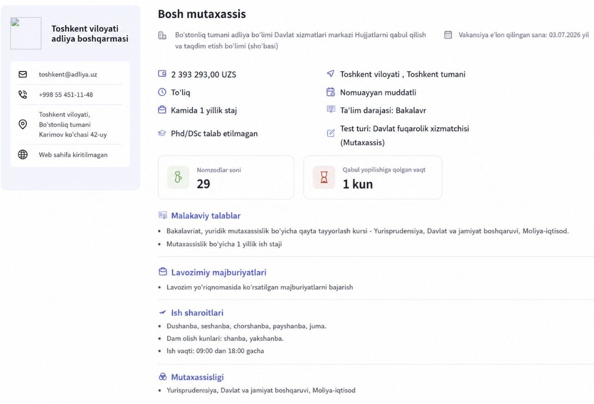Click the Ish sharoitlari section heading
The width and height of the screenshot is (594, 404).
197,313
